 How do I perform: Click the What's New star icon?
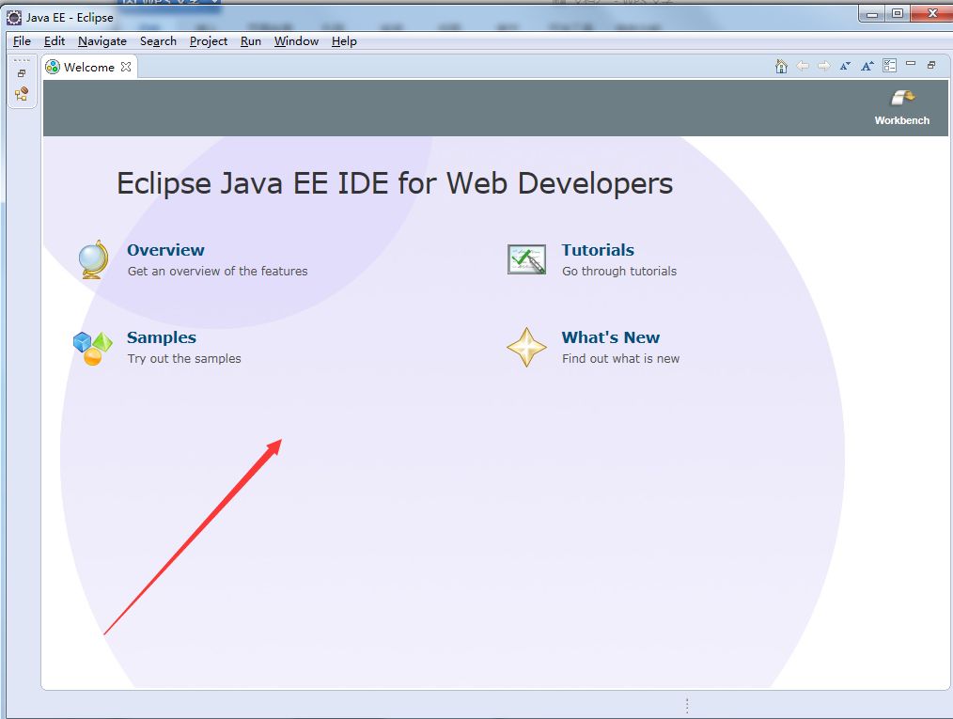click(526, 347)
